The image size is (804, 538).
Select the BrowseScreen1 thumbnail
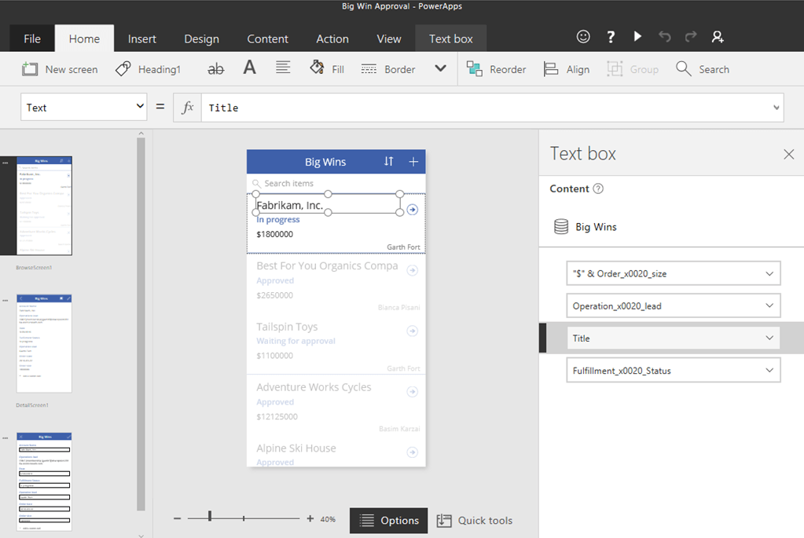click(44, 206)
